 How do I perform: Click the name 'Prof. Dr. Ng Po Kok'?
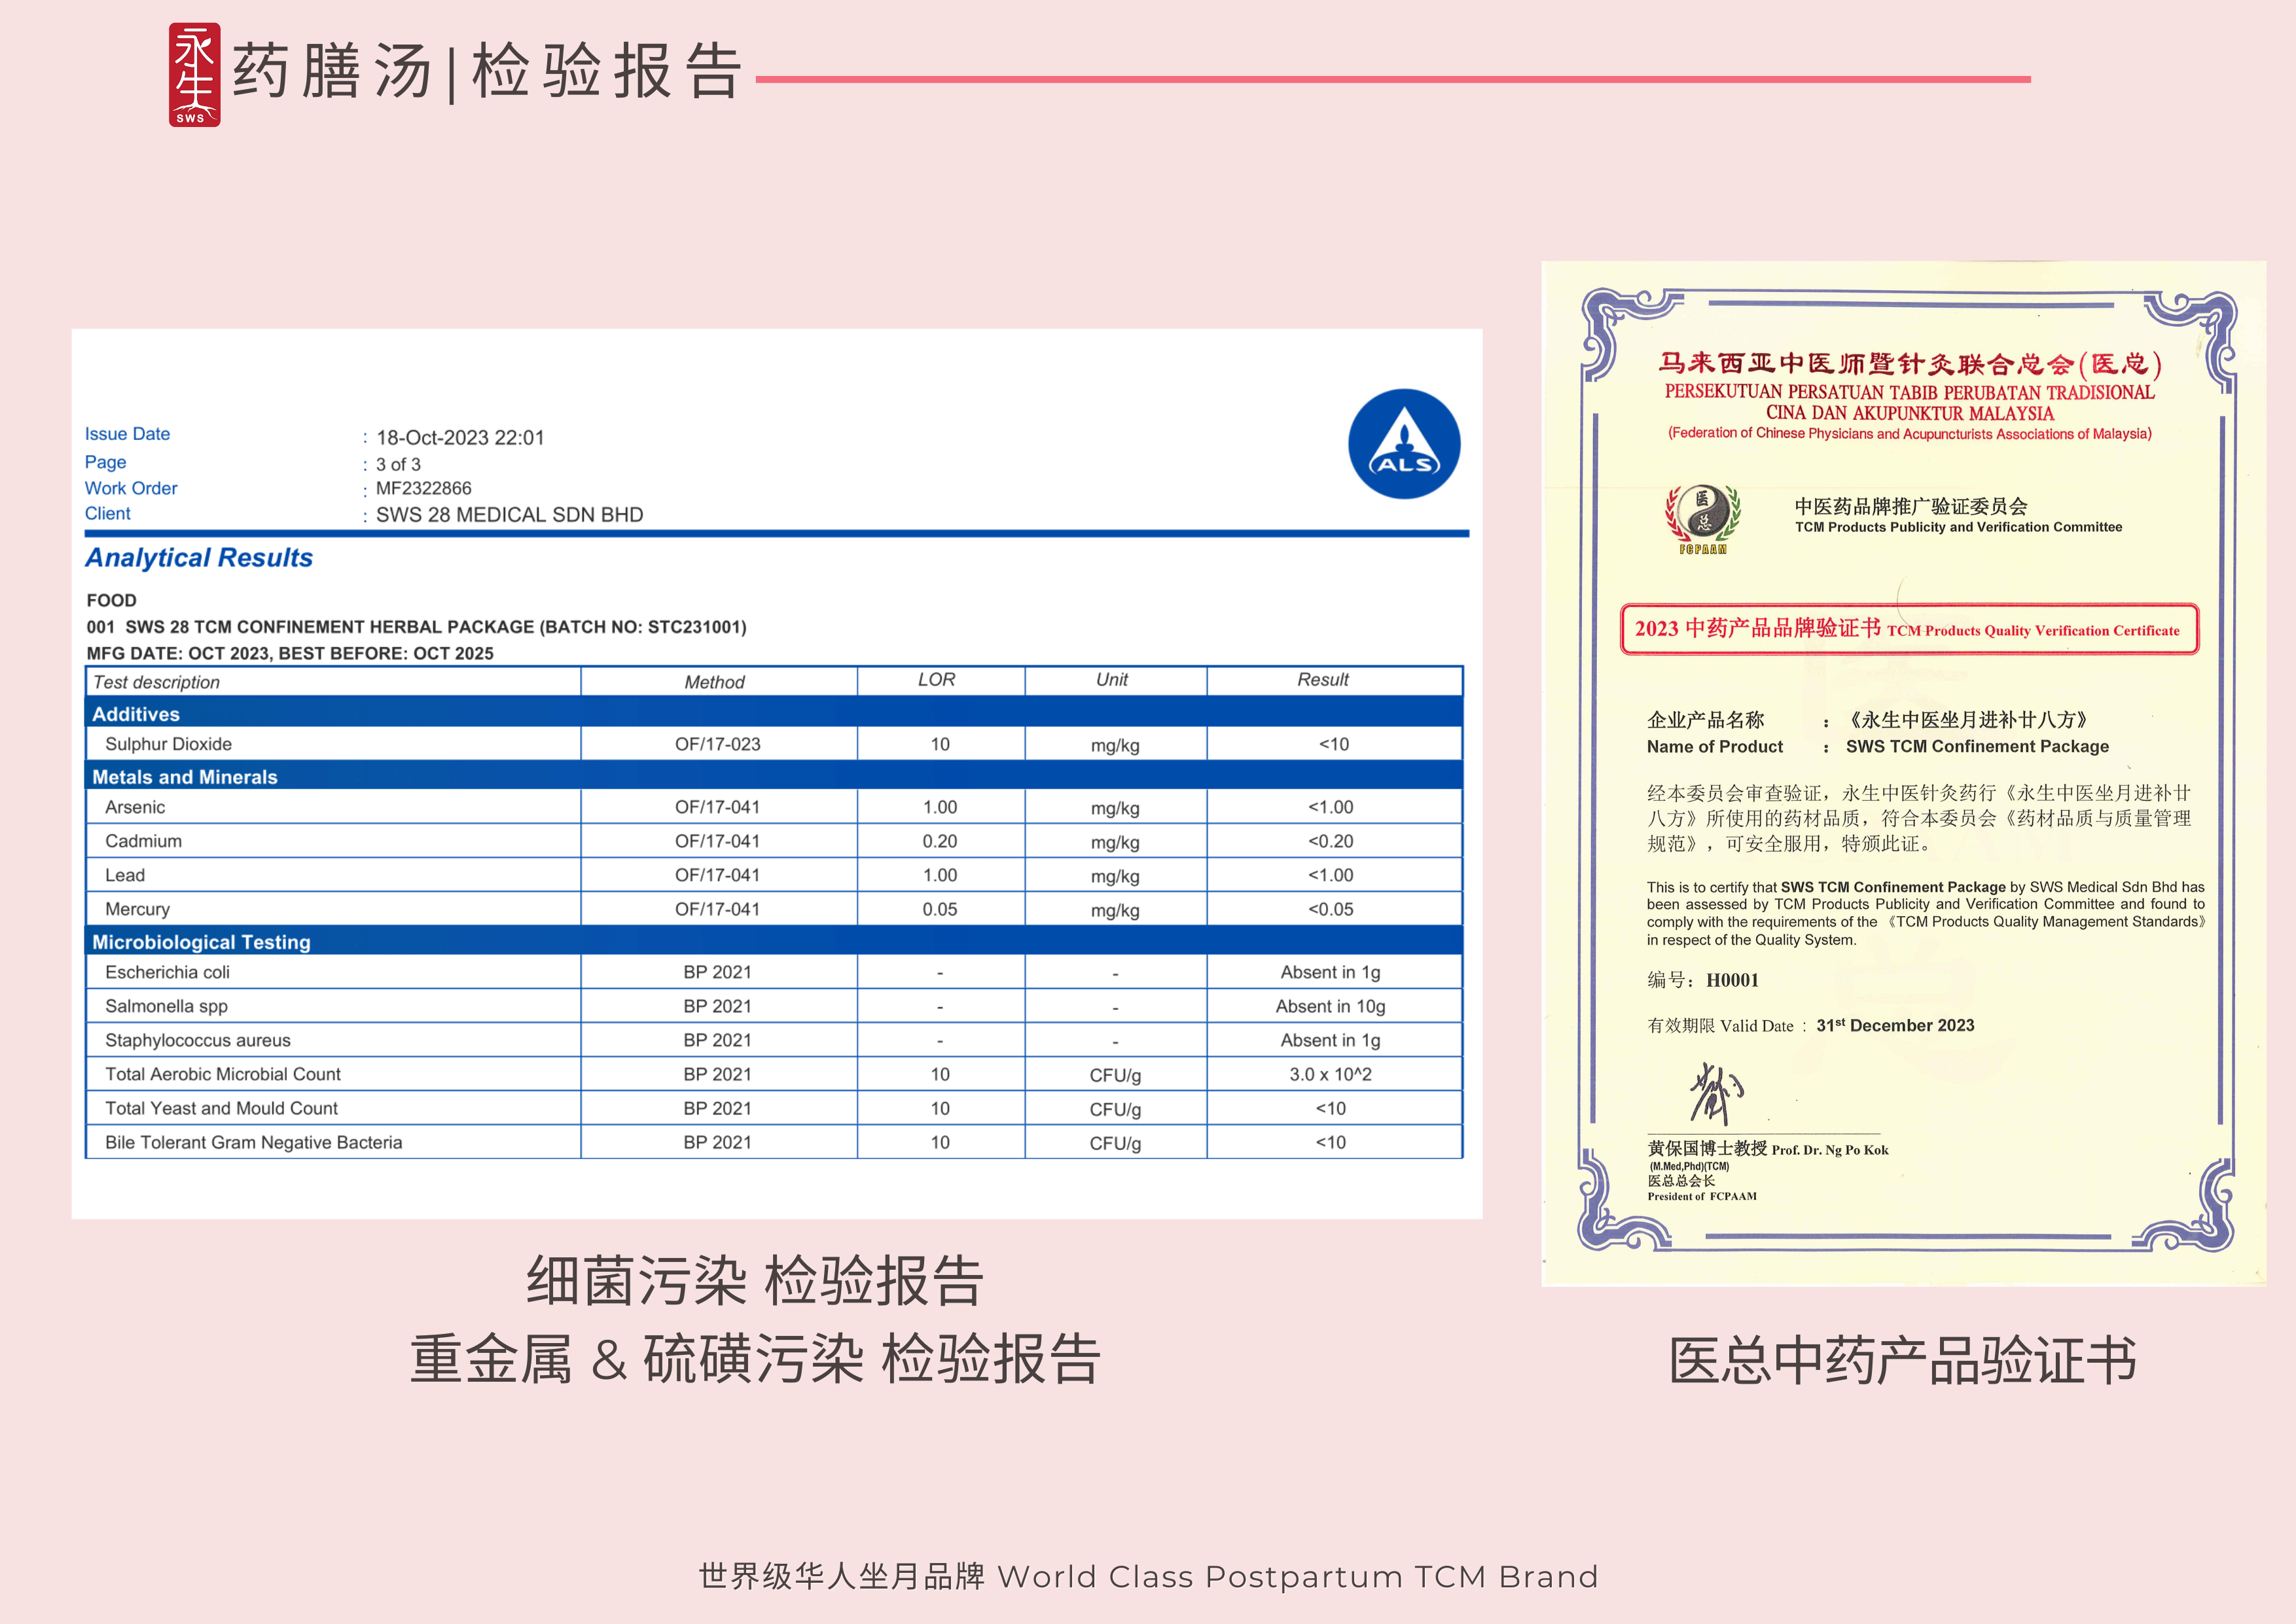[x=1830, y=1150]
